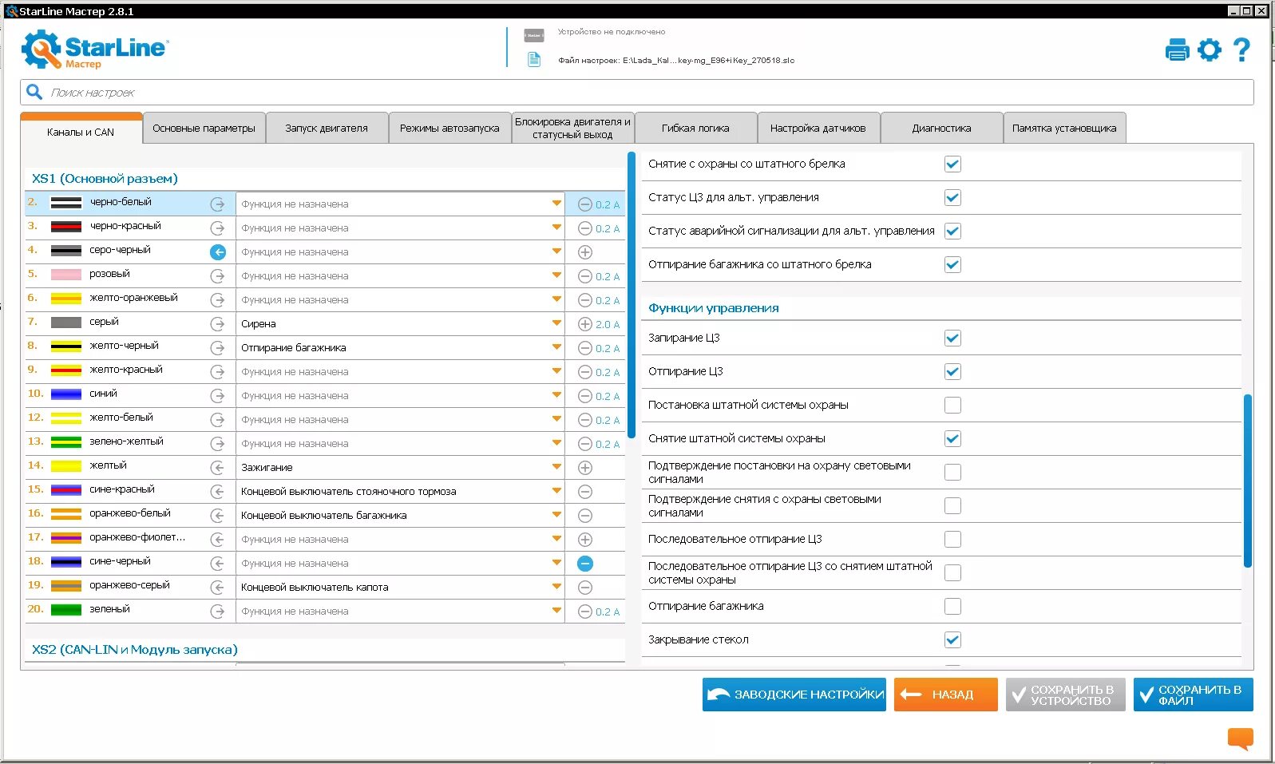
Task: Click plus polarity icon for оранжево-фиолетовый row
Action: click(585, 540)
